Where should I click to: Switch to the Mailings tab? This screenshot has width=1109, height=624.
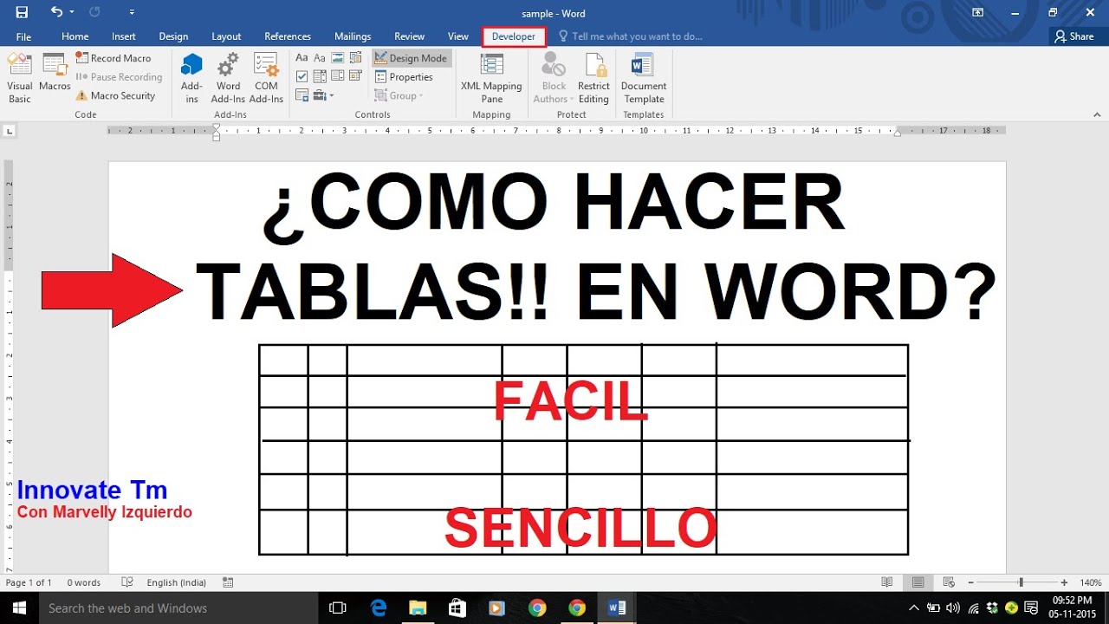click(353, 36)
